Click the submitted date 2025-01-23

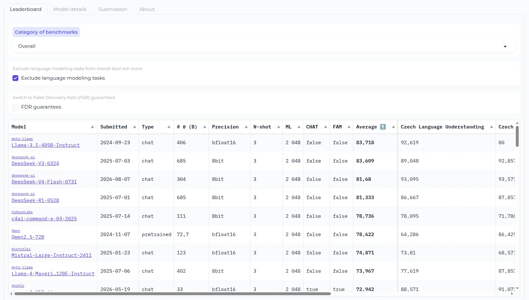[115, 253]
